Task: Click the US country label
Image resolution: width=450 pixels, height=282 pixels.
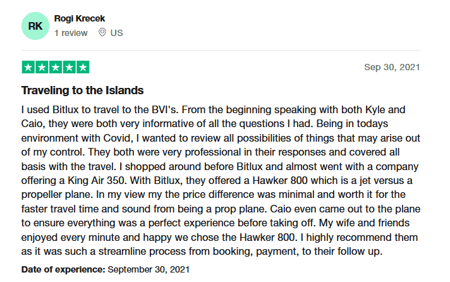Action: coord(116,33)
